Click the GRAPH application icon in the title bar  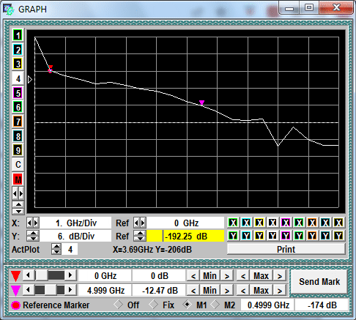coord(9,9)
